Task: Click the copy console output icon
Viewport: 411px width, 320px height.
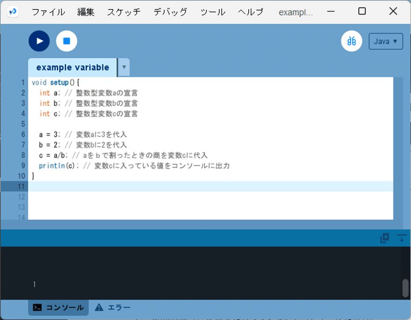Action: 385,238
